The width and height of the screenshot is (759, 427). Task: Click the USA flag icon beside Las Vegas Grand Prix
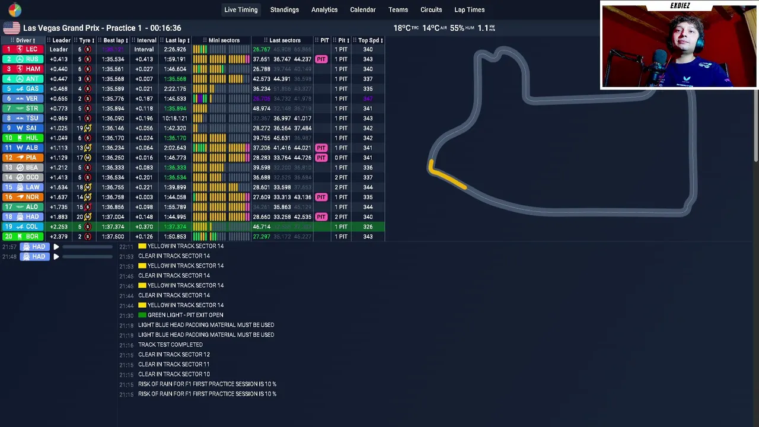[x=11, y=28]
